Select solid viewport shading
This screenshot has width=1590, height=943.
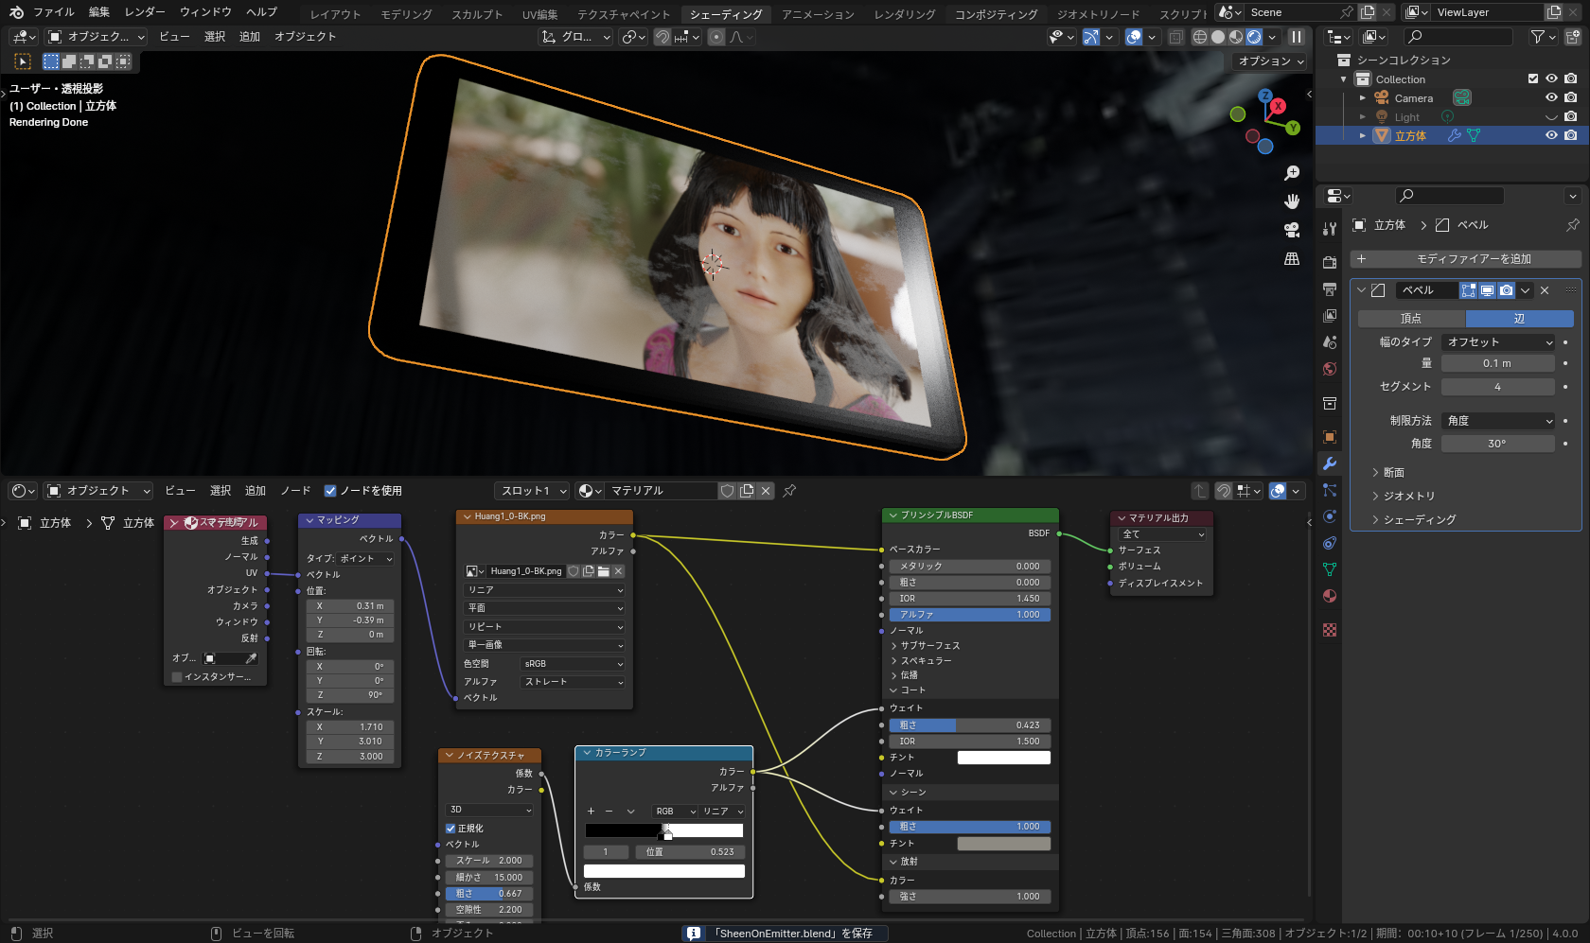[1218, 37]
